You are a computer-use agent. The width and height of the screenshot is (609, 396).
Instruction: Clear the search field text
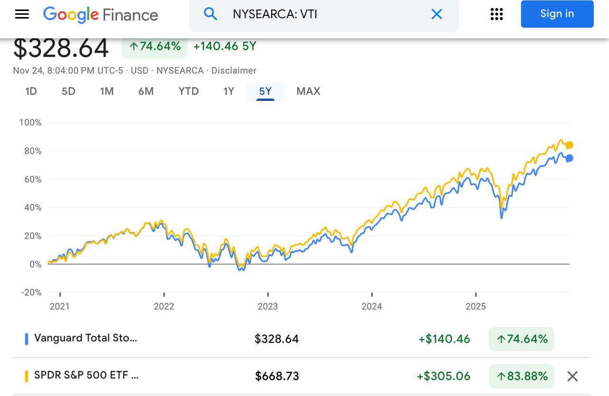click(x=436, y=14)
